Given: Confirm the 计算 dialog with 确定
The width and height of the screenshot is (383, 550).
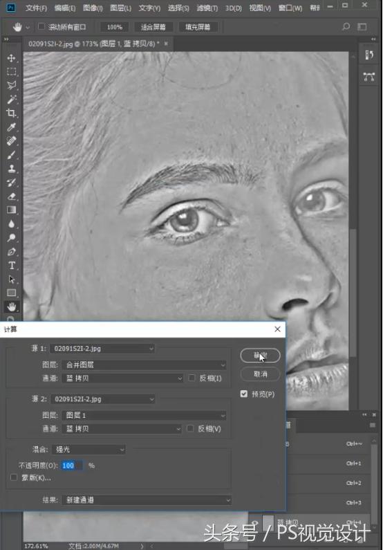Looking at the screenshot, I should click(x=260, y=356).
